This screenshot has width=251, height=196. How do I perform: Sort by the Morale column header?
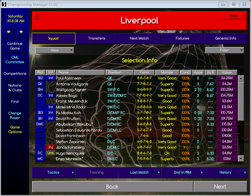pyautogui.click(x=167, y=72)
